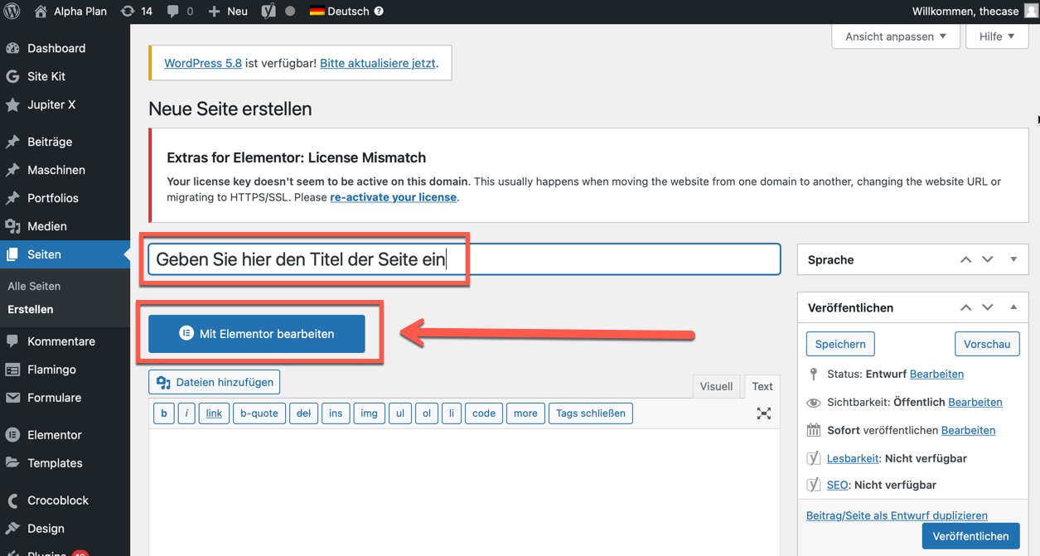Click the Yoast SEO icon in admin bar
The width and height of the screenshot is (1040, 556).
(268, 12)
